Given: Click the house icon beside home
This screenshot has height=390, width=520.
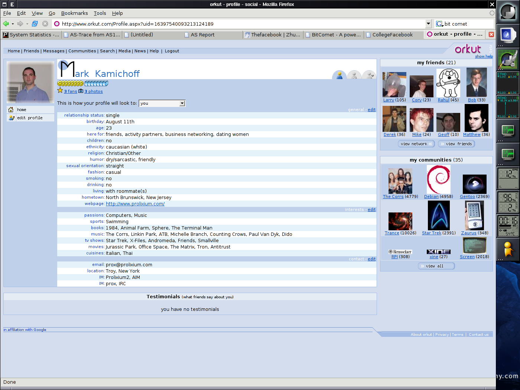Looking at the screenshot, I should click(x=11, y=110).
